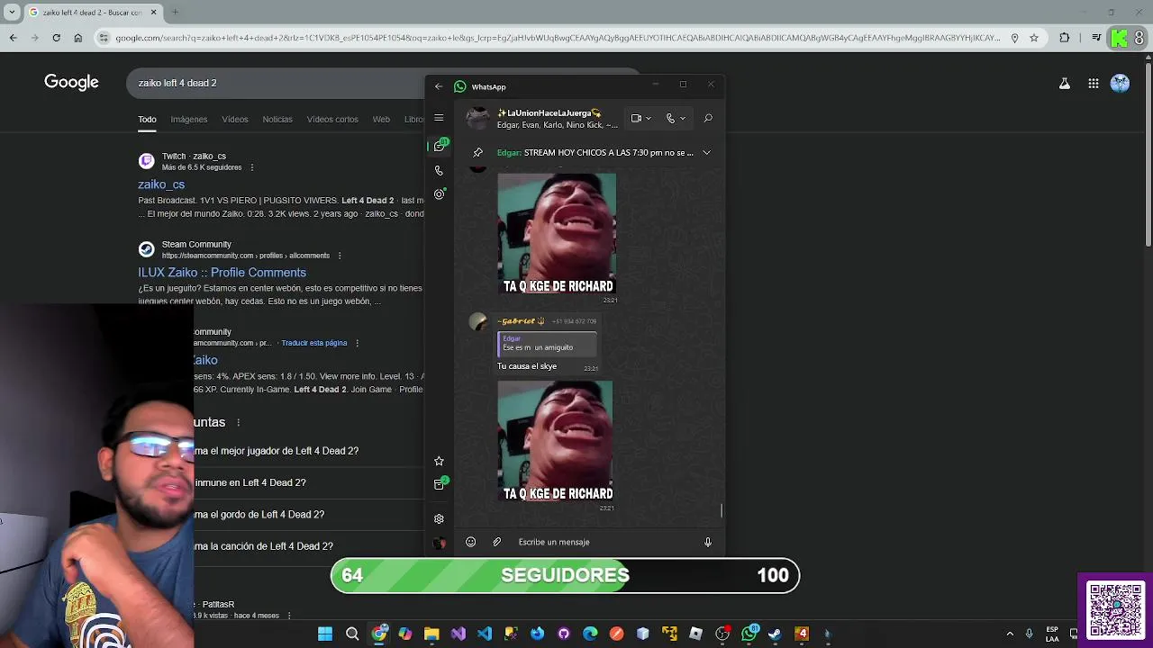Open Visual Studio Code from taskbar

coord(485,634)
